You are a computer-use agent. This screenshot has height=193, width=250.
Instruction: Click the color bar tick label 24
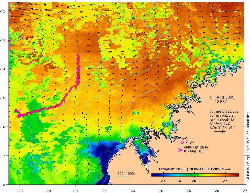(x=179, y=181)
